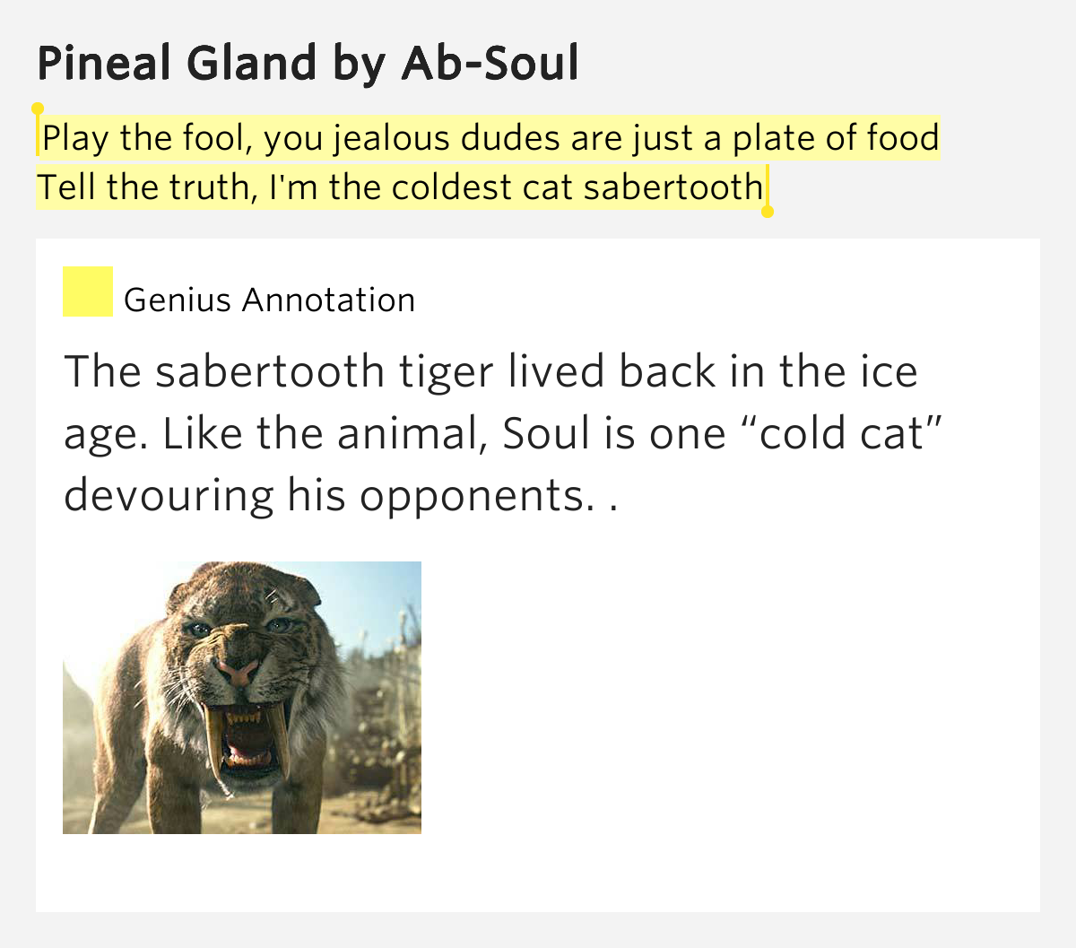Click the selection end handle after "sabertooth"
The width and height of the screenshot is (1076, 948).
tap(767, 212)
